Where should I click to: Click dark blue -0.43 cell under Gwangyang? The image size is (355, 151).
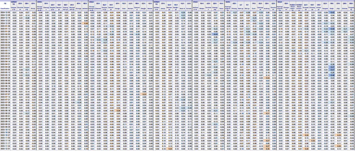[215, 34]
